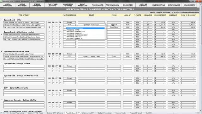Switch to Exterior QTY & Pricing sheet tab
Screen dimensions: 202x114
[55, 113]
